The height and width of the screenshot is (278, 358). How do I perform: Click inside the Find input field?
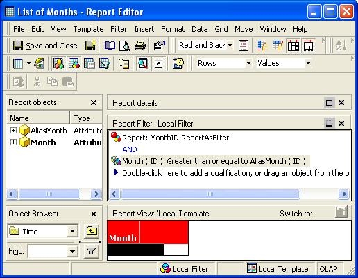coord(47,251)
